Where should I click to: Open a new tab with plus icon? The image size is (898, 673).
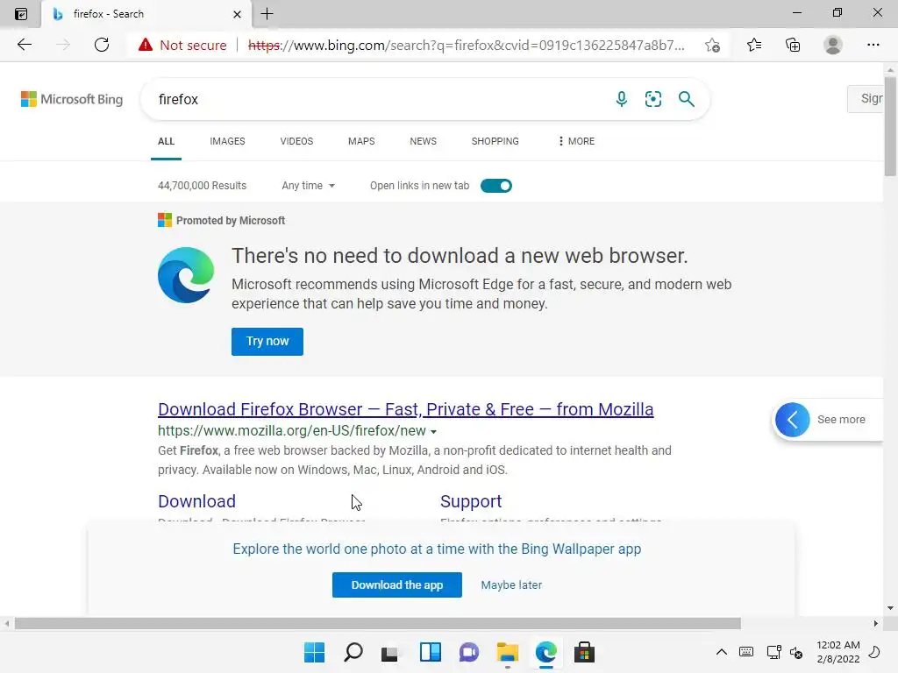pos(267,14)
